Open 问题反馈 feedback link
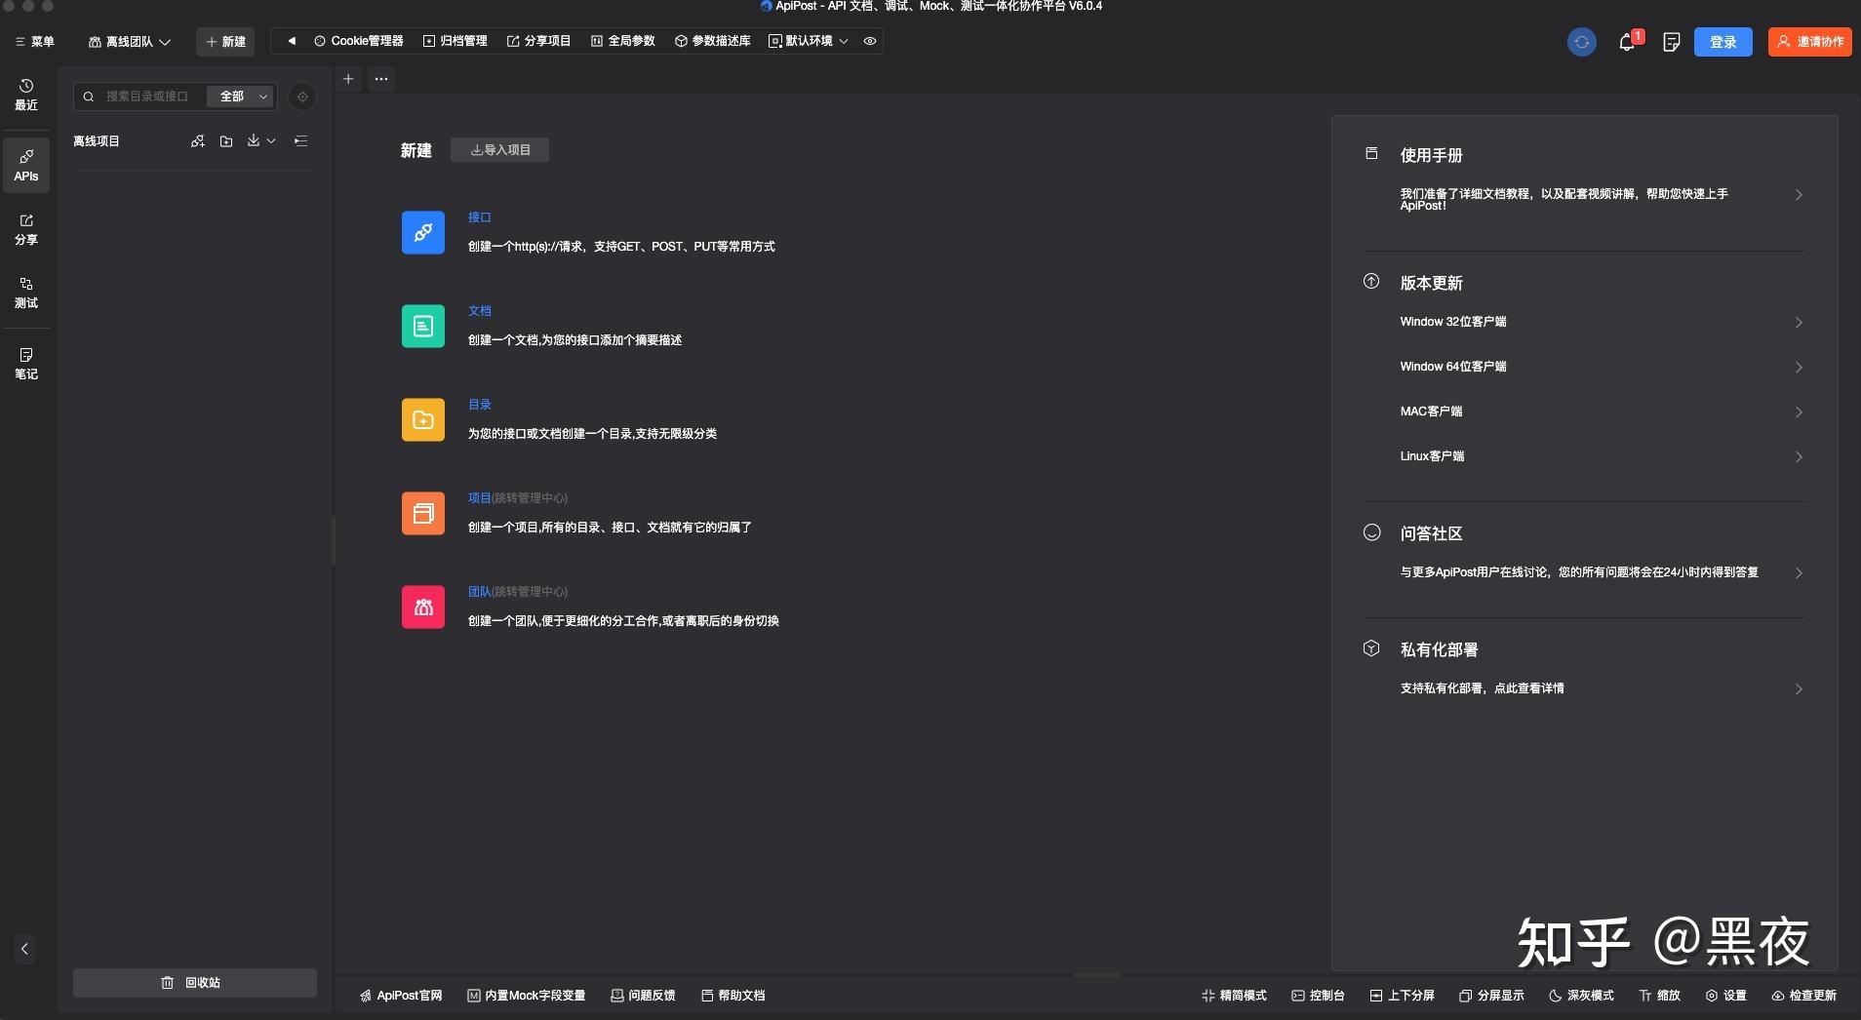The image size is (1861, 1020). click(x=644, y=996)
